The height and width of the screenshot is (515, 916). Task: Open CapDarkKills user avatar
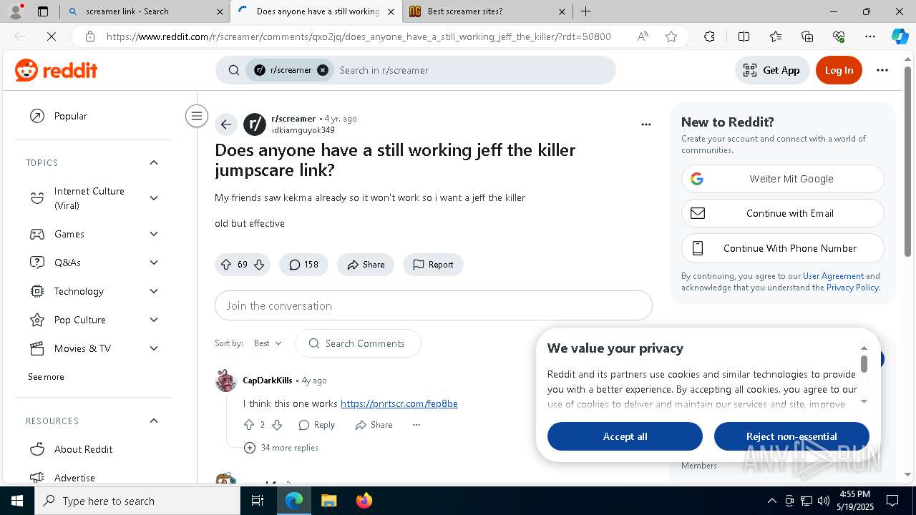point(226,381)
